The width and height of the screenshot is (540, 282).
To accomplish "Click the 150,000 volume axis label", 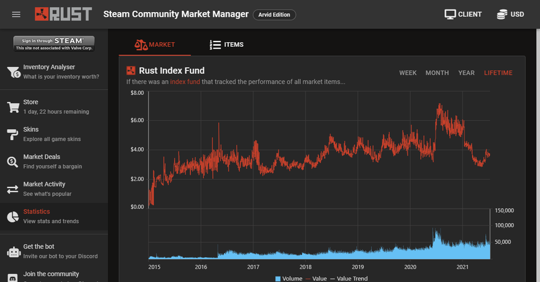I will pyautogui.click(x=504, y=210).
